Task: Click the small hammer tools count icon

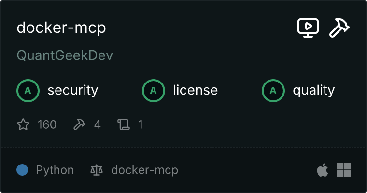Action: click(79, 124)
